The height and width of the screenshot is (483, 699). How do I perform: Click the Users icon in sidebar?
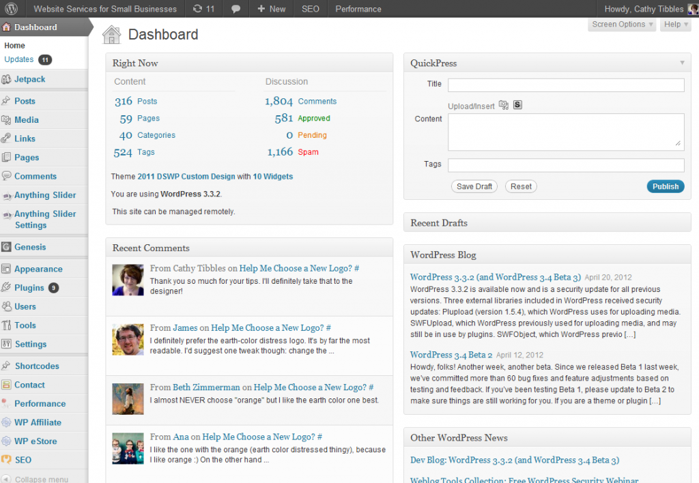6,306
